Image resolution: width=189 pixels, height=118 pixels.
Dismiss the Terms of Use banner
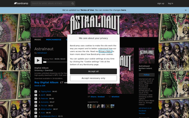click(x=186, y=10)
